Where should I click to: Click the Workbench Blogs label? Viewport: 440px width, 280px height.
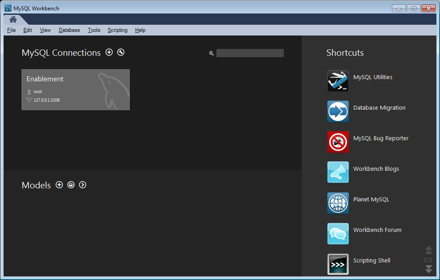376,169
